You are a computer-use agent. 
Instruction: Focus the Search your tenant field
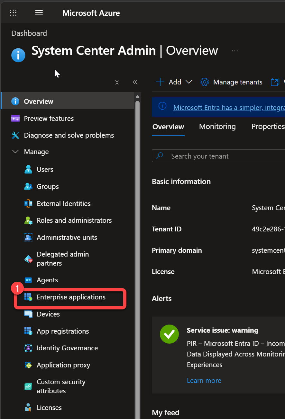coord(218,156)
